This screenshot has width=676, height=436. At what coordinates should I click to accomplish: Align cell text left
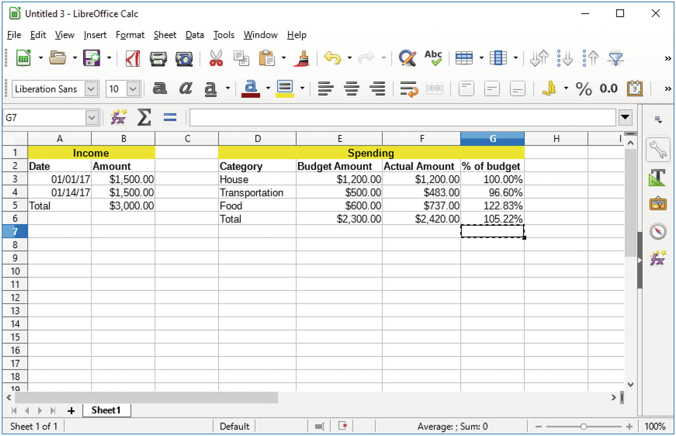coord(326,89)
